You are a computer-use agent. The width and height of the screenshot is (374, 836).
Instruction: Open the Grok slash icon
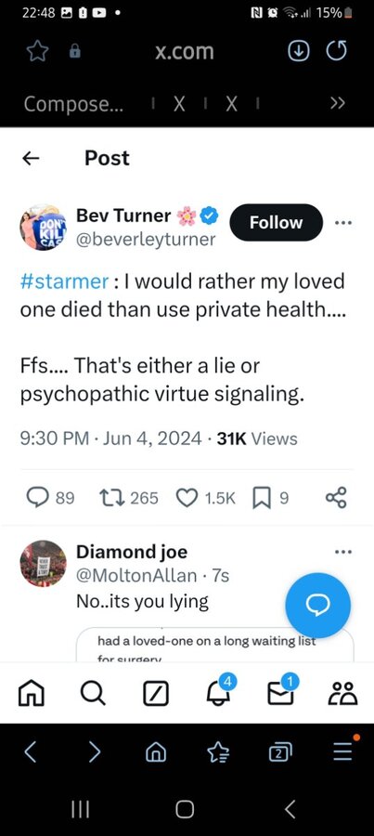156,694
